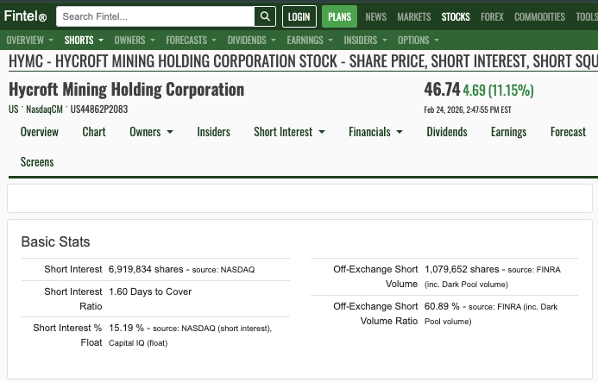Expand the INSIDERS dropdown in green bar
Screen dimensions: 598x382
366,40
